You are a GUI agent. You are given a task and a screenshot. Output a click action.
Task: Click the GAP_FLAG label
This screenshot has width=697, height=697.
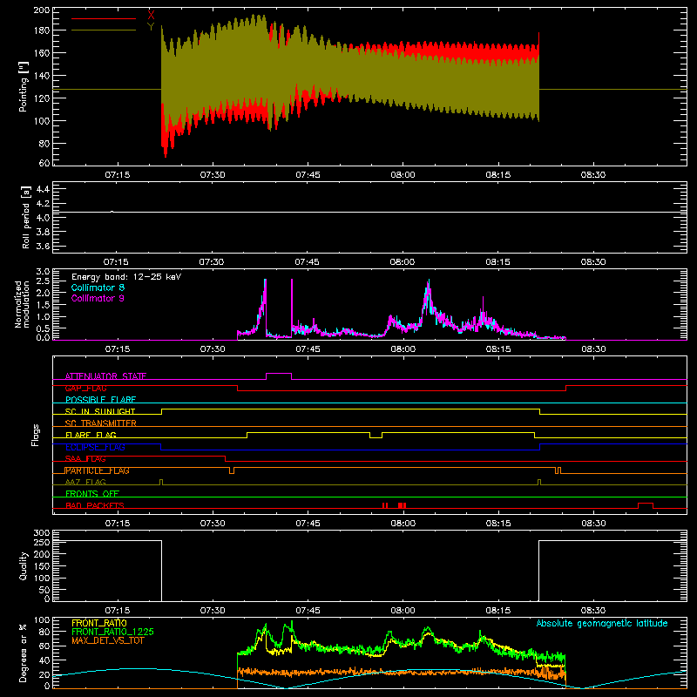pyautogui.click(x=86, y=388)
